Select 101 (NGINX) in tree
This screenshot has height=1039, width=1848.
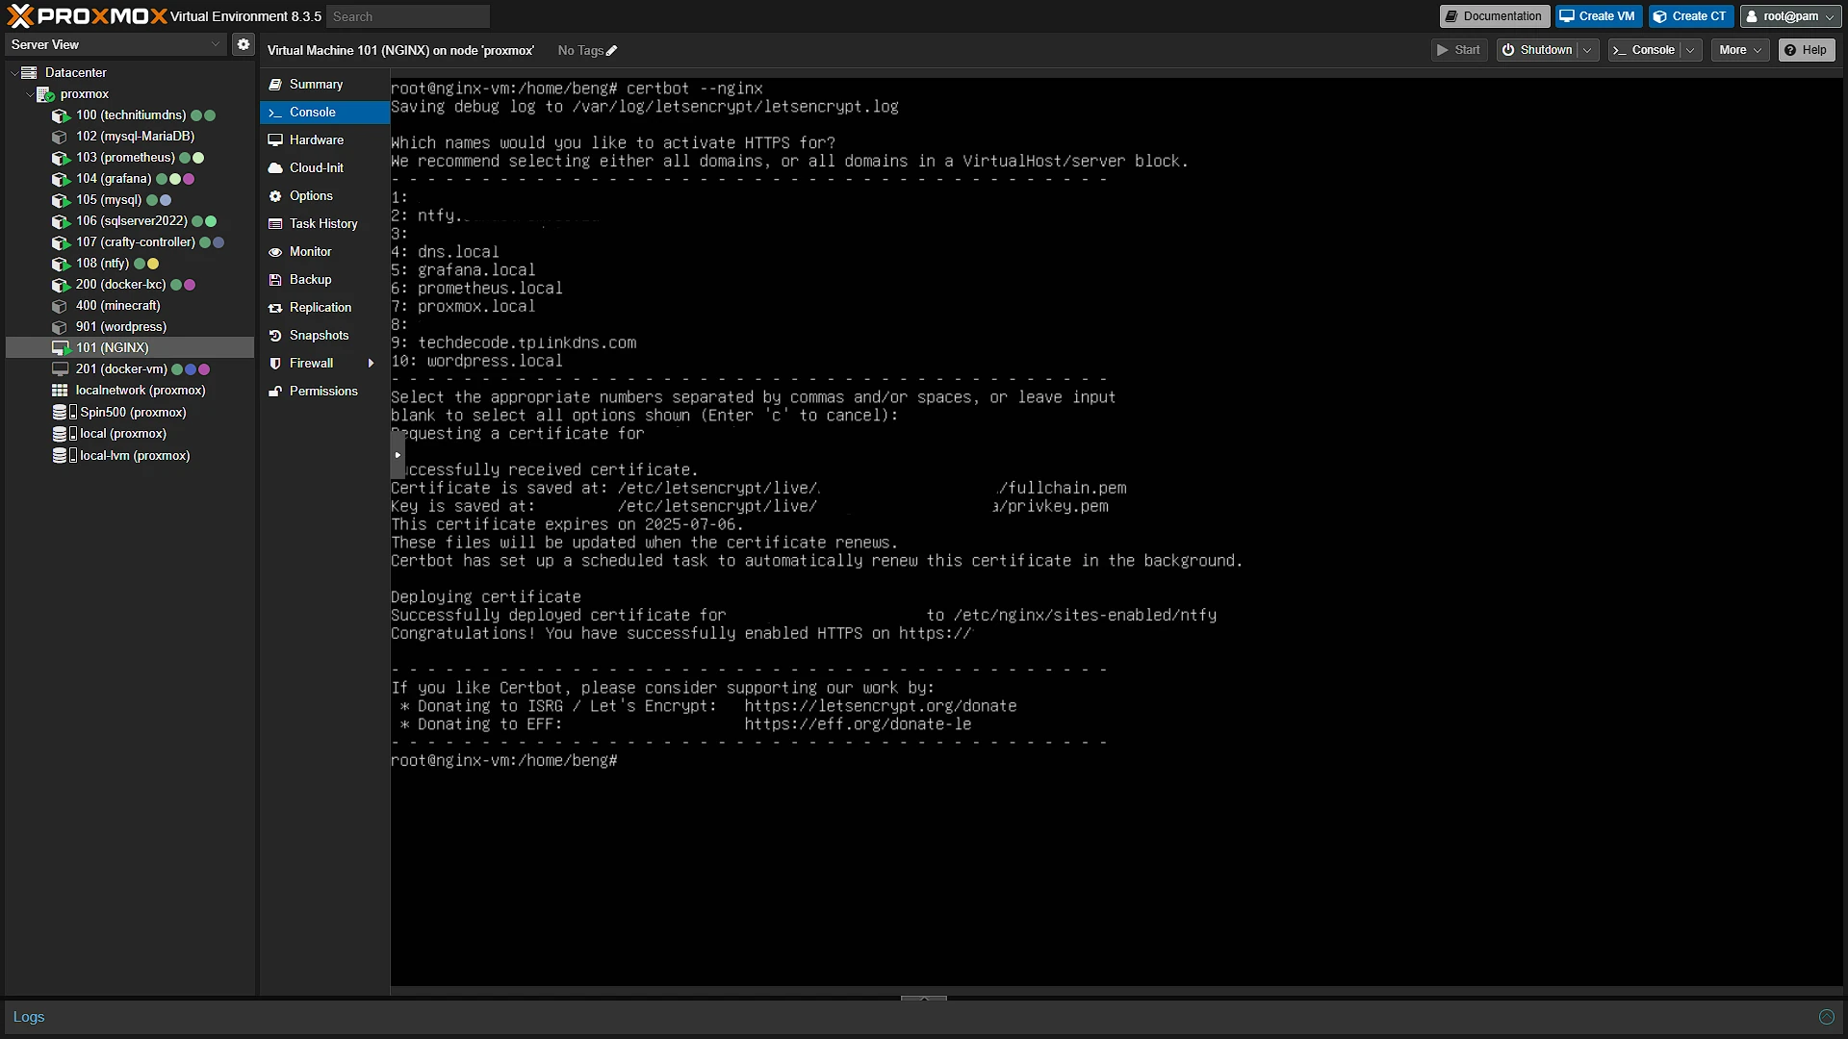[x=130, y=347]
